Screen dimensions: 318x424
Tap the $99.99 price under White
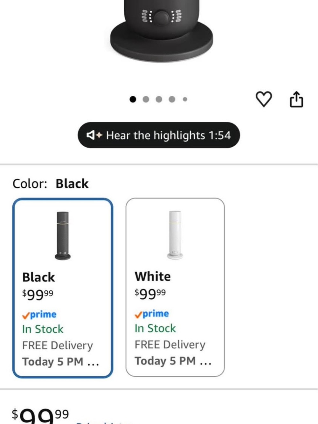(150, 294)
